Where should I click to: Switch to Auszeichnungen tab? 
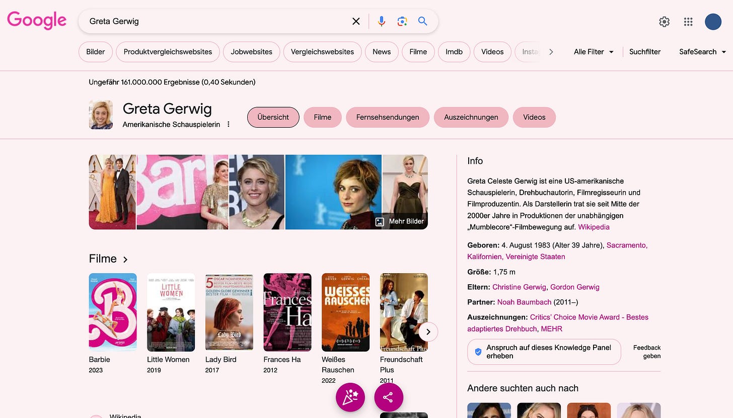[471, 117]
